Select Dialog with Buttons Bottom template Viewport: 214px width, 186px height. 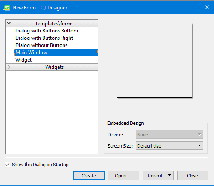tap(47, 31)
